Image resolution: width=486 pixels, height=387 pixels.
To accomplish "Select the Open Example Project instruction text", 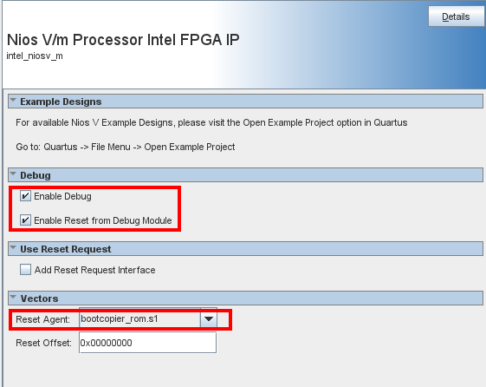I will [x=126, y=147].
